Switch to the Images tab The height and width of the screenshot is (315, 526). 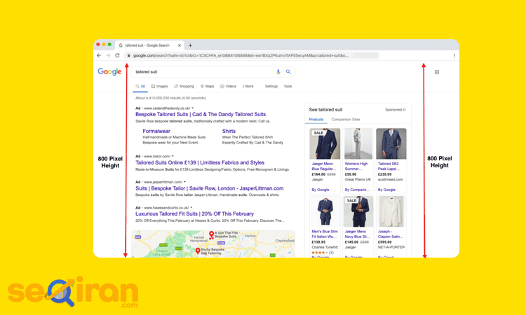159,86
